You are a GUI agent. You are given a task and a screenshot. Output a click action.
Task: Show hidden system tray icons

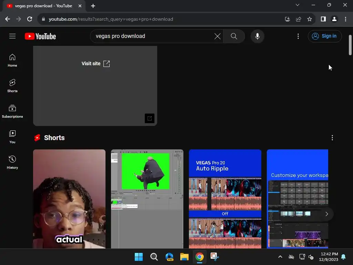280,257
